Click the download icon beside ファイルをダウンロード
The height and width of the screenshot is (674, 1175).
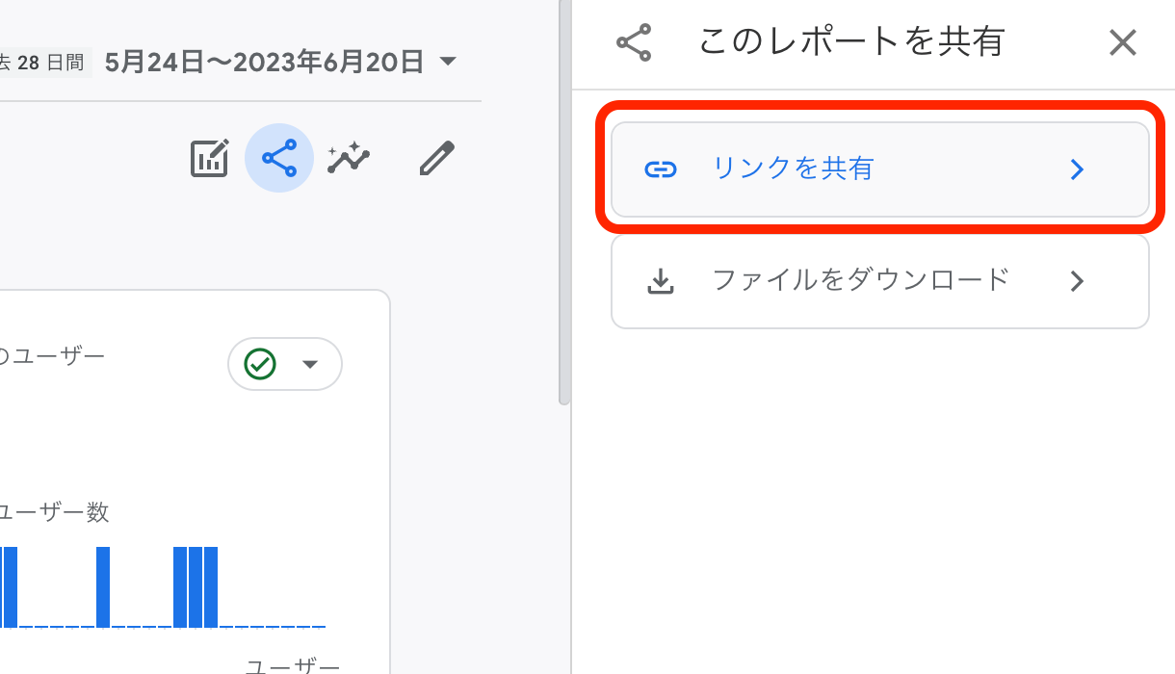point(661,280)
